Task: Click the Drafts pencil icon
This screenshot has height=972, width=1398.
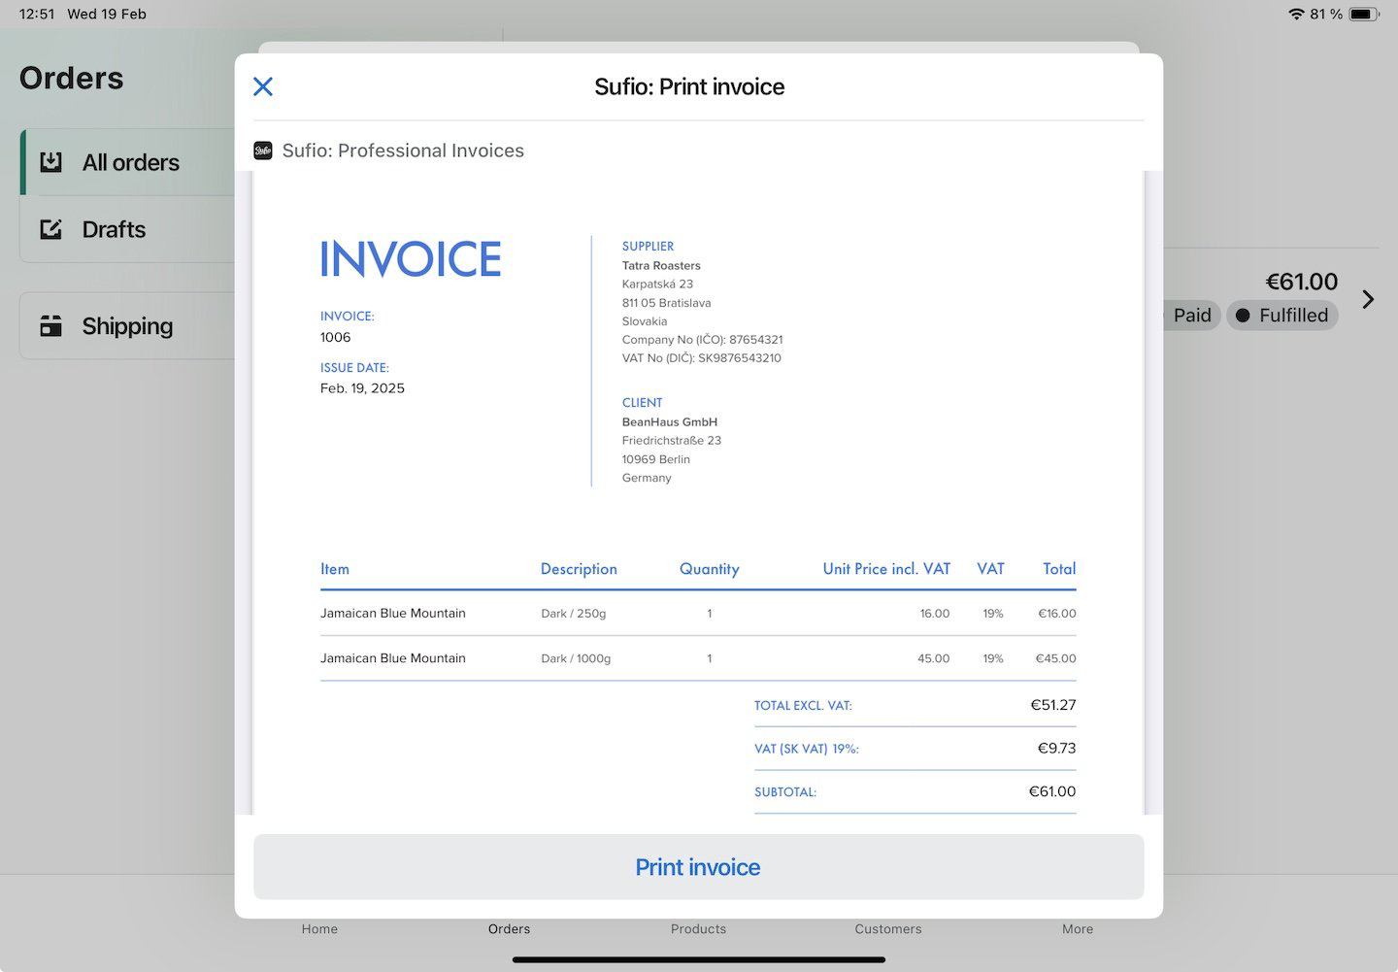Action: point(51,229)
